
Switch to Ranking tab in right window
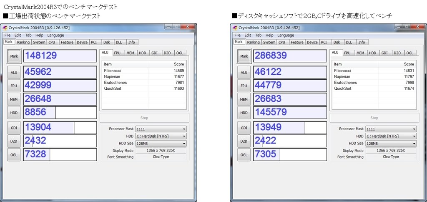click(x=253, y=42)
